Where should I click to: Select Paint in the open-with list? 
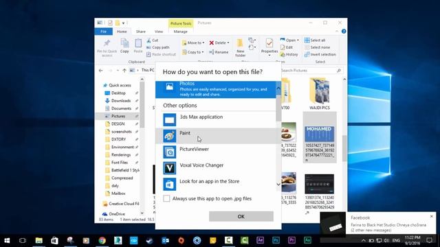pos(216,136)
